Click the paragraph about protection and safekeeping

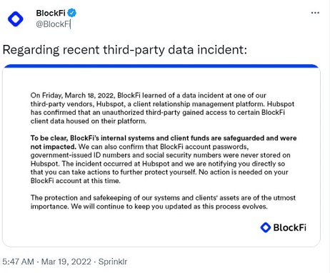[163, 202]
